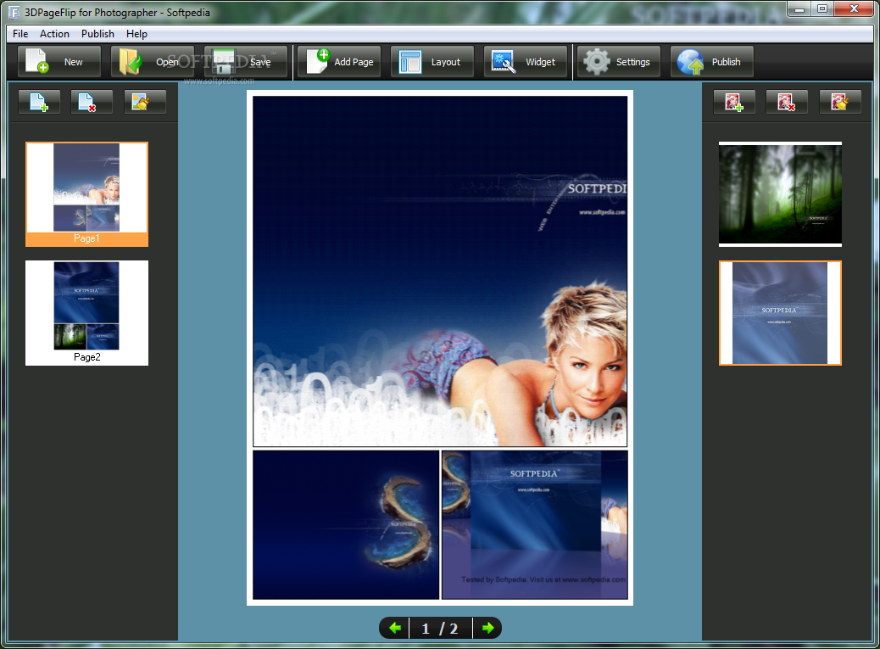Open the Layout options

pos(432,62)
